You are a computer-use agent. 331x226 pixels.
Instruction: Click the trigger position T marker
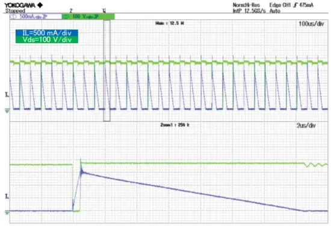tap(104, 11)
